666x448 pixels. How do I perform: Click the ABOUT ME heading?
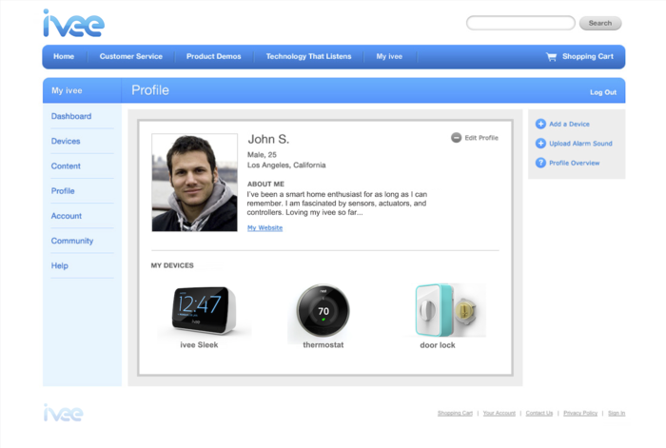click(265, 184)
